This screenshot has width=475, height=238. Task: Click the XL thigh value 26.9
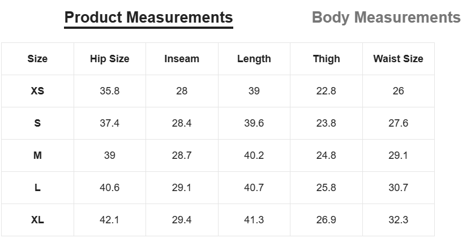click(326, 220)
